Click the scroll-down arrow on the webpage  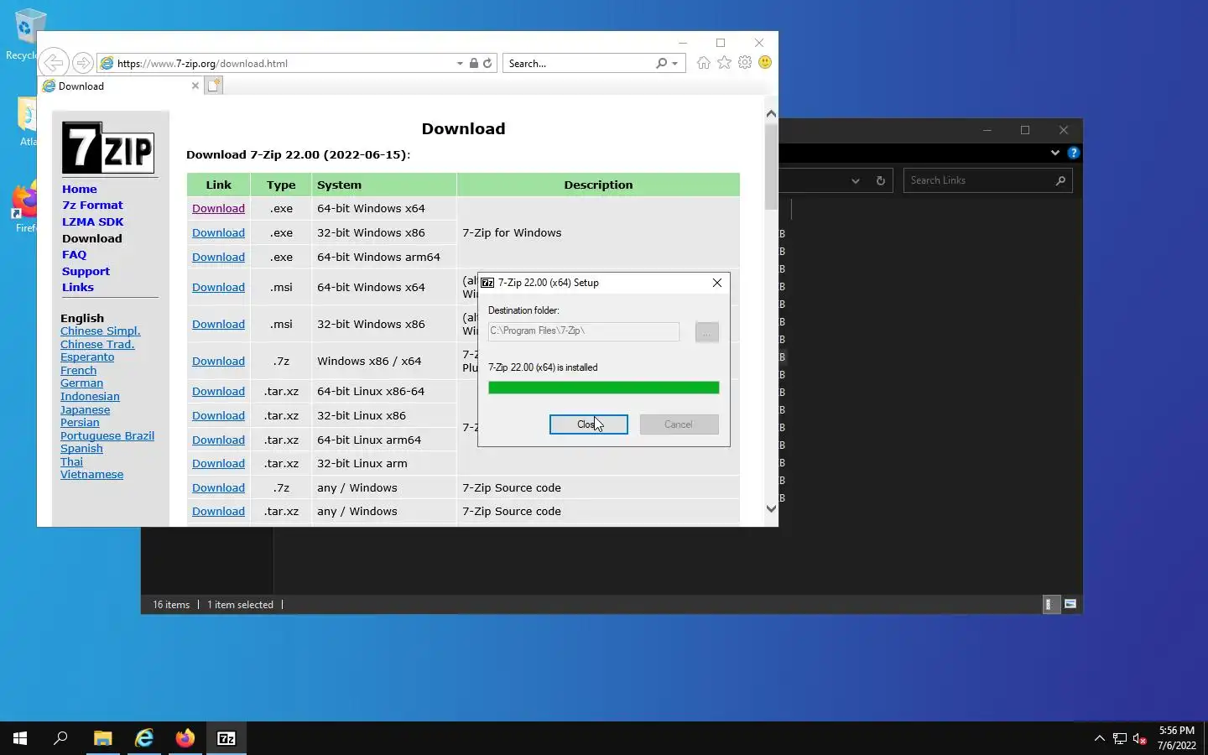tap(771, 508)
